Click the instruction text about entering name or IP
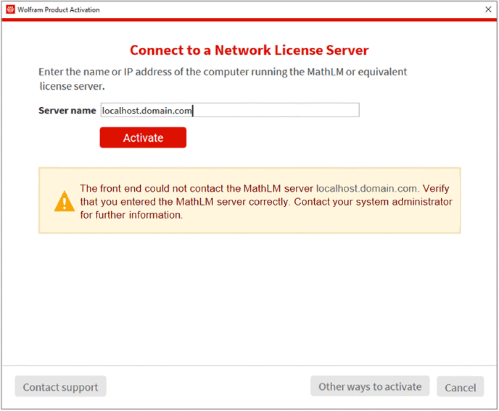The height and width of the screenshot is (411, 499). click(x=222, y=72)
